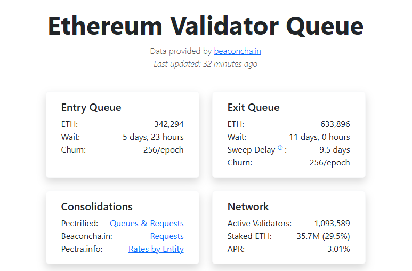This screenshot has width=412, height=271.
Task: Open the Beaconcha.in Requests link
Action: (167, 236)
